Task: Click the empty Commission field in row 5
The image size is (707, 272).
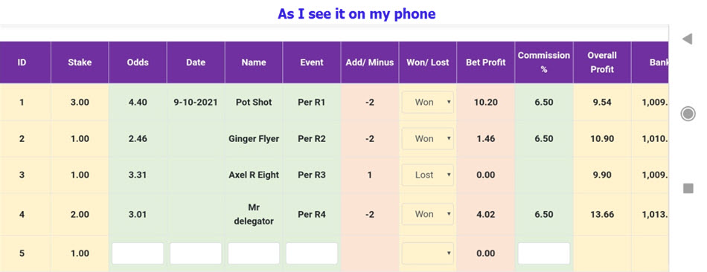Action: tap(544, 253)
